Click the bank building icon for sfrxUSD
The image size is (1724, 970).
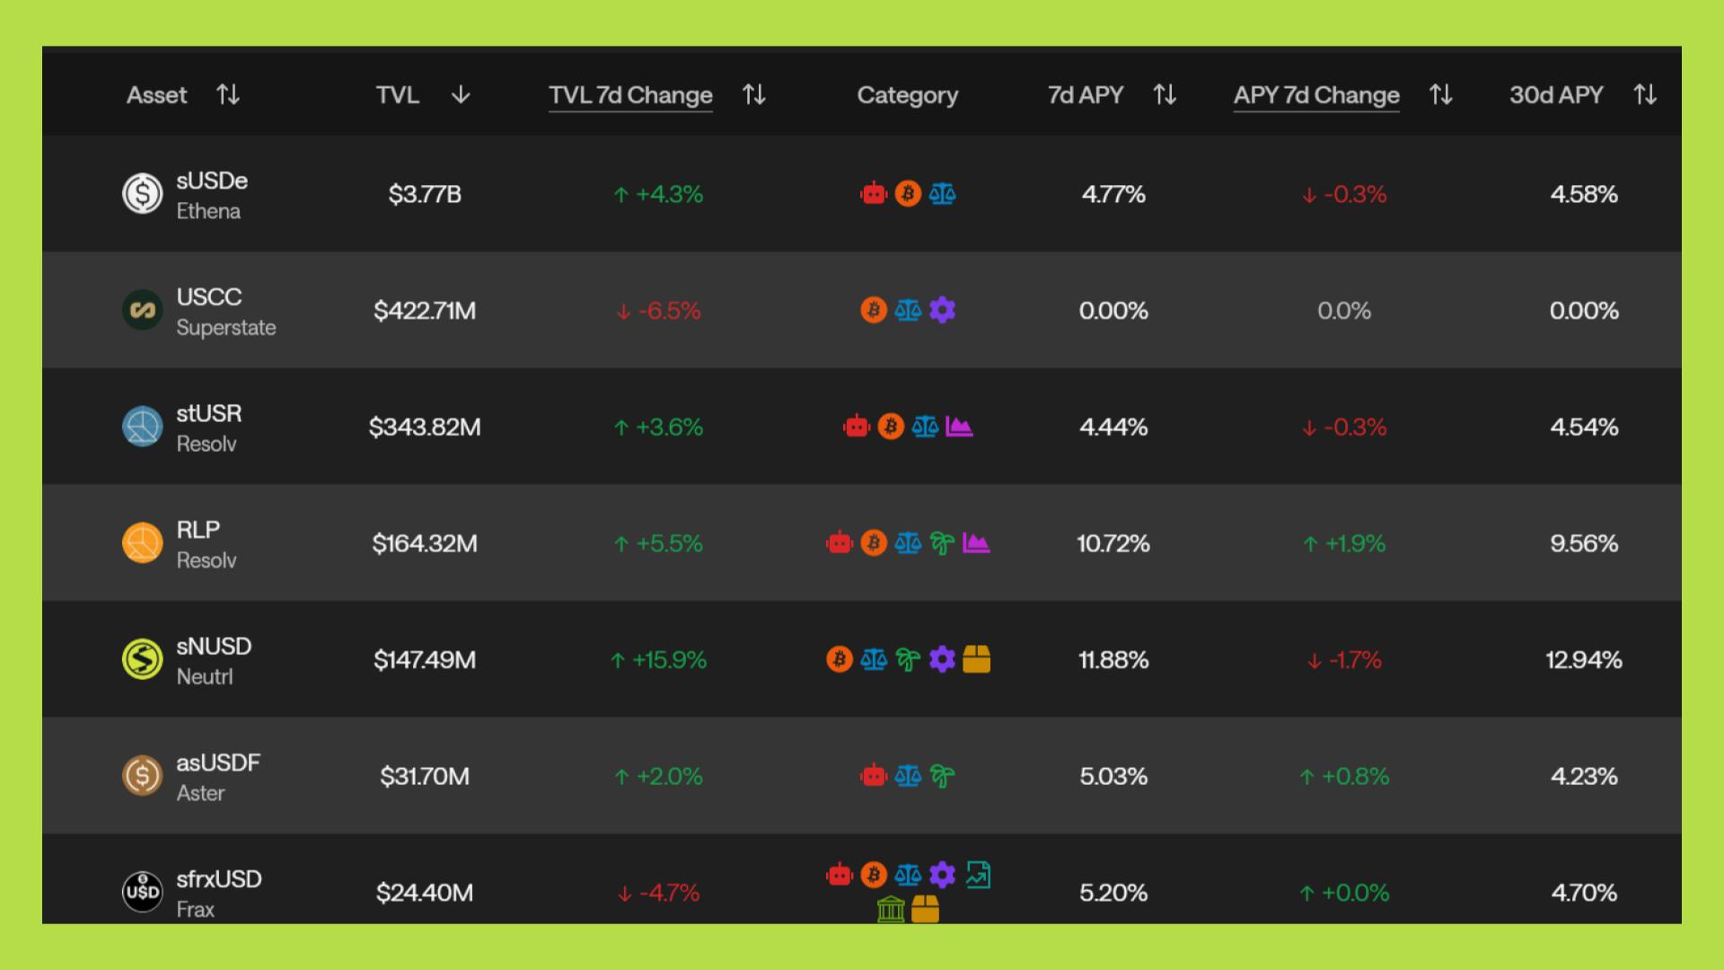click(x=890, y=910)
